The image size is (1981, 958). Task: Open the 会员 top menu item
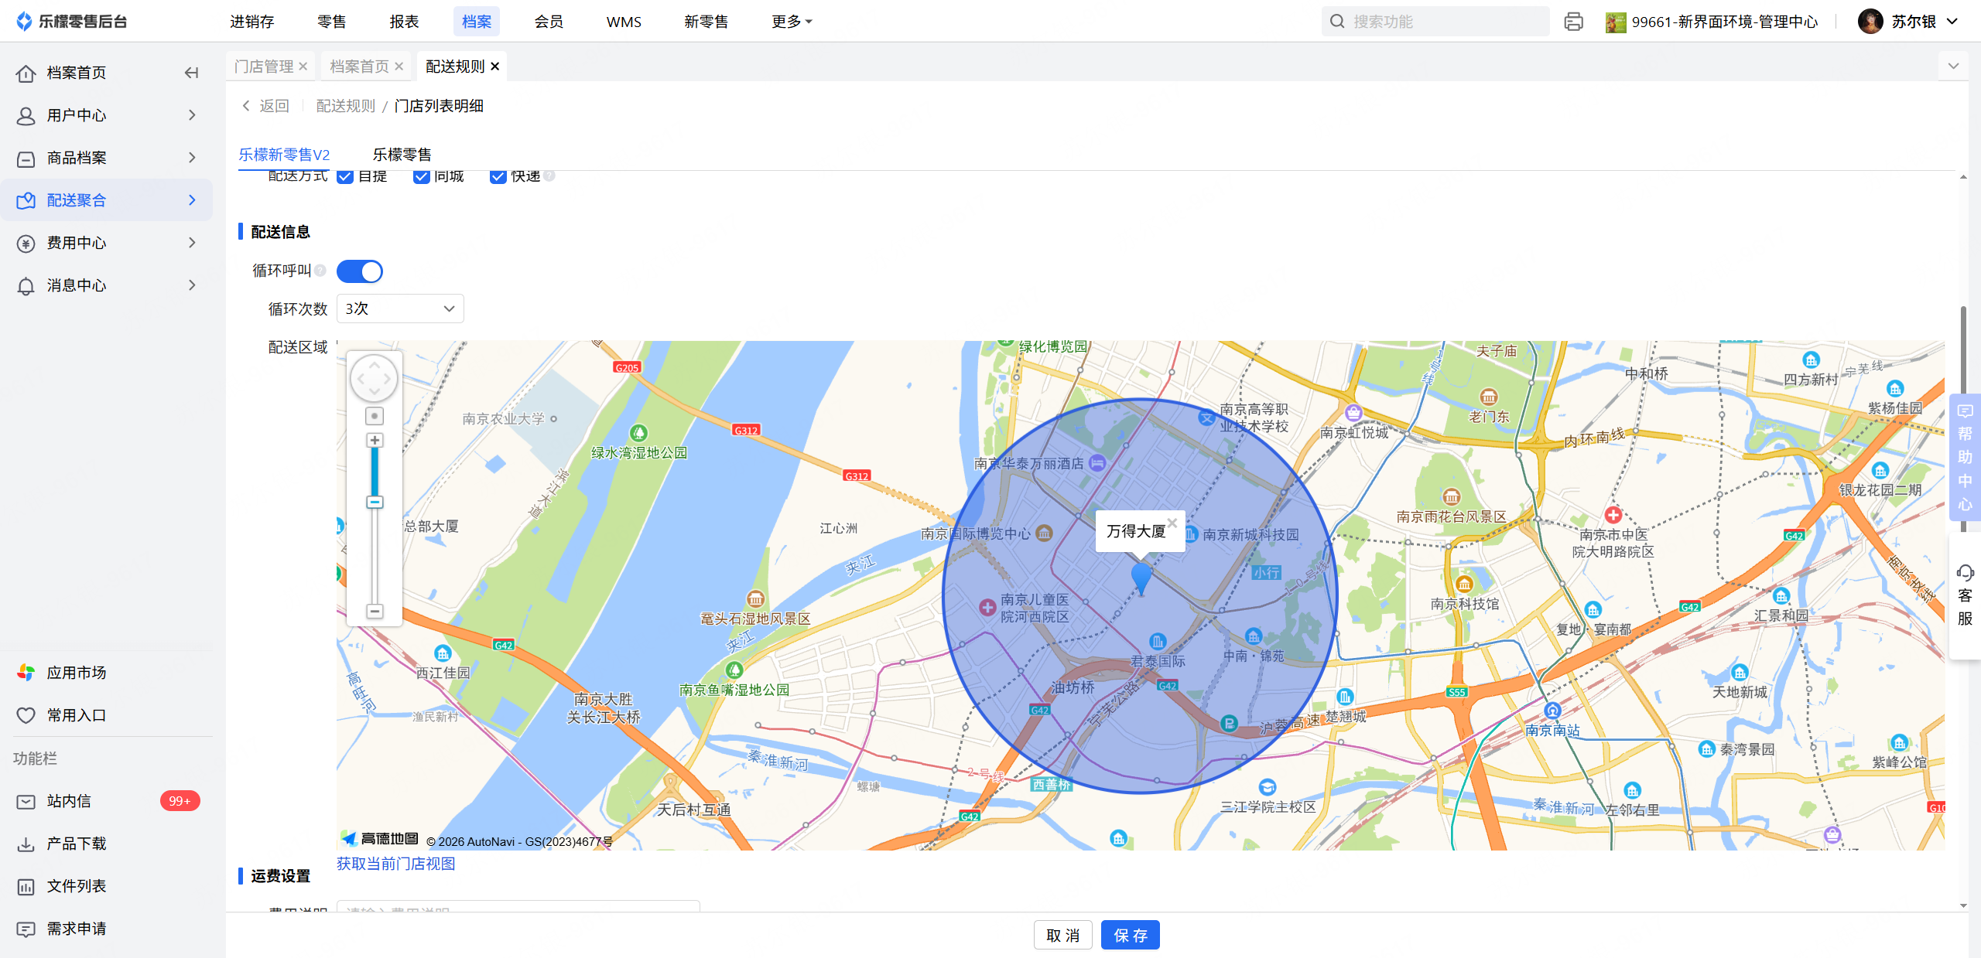[x=549, y=22]
